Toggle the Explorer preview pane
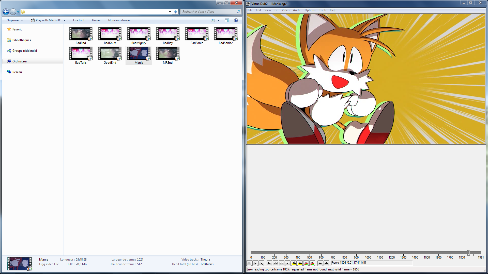This screenshot has width=488, height=274. (x=227, y=20)
